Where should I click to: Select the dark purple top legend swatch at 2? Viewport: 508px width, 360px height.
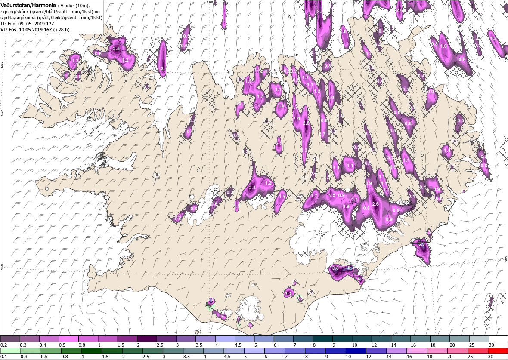pos(147,339)
